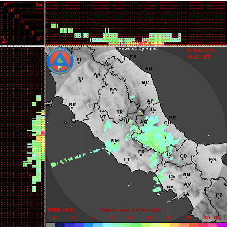Click the Powered by Himet text

click(x=138, y=49)
